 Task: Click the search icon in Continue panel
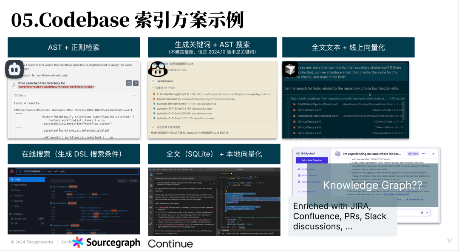point(210,184)
